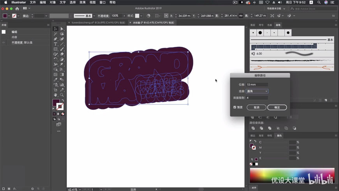Viewport: 339px width, 191px height.
Task: Click the Illustrator app menu
Action: point(19,2)
